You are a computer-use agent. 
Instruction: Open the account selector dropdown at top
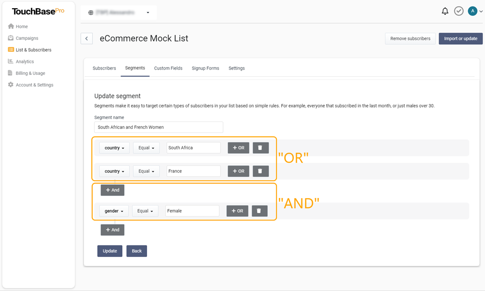pos(119,12)
